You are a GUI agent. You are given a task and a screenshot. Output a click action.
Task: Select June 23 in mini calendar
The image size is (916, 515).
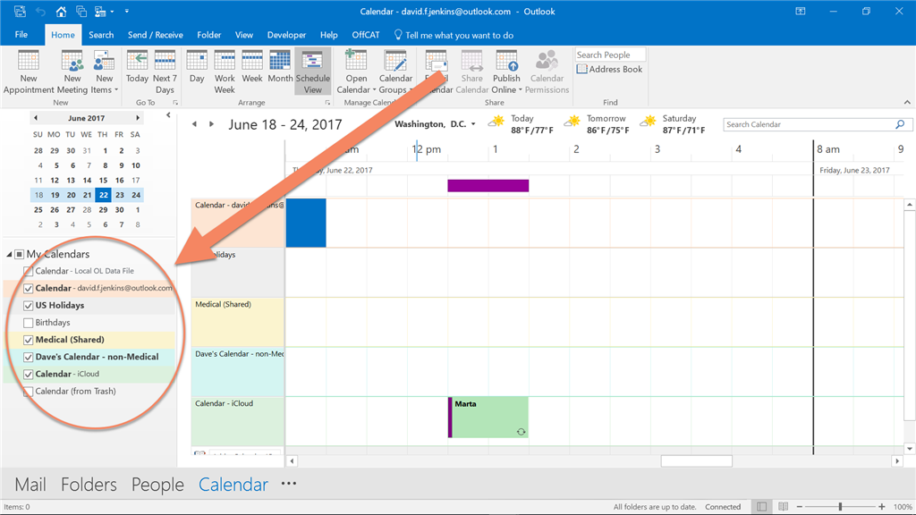coord(119,195)
